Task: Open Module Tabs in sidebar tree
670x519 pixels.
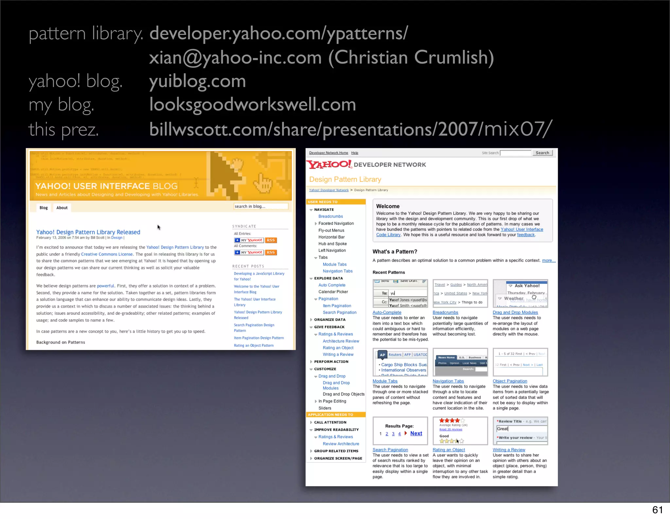Action: [335, 265]
